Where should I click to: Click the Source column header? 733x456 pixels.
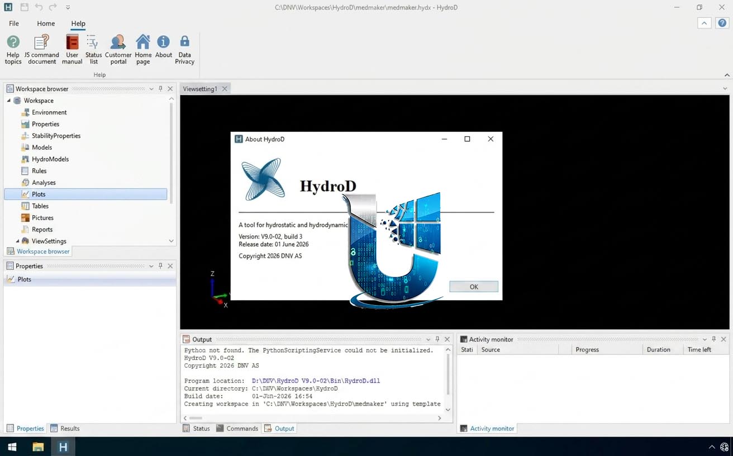[518, 350]
